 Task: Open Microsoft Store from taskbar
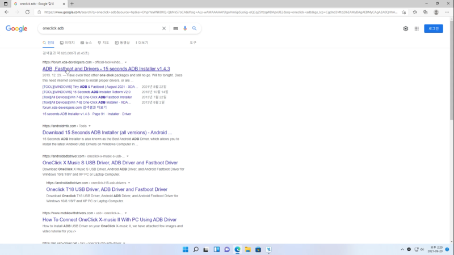tap(258, 249)
